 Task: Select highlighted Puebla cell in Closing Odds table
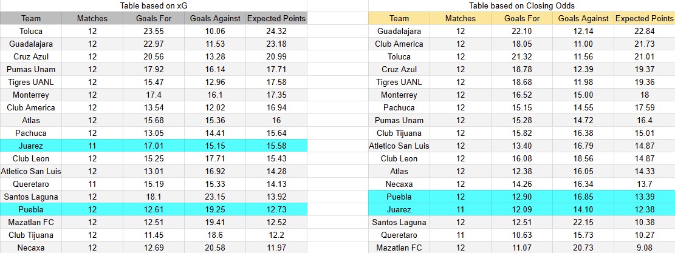point(399,197)
